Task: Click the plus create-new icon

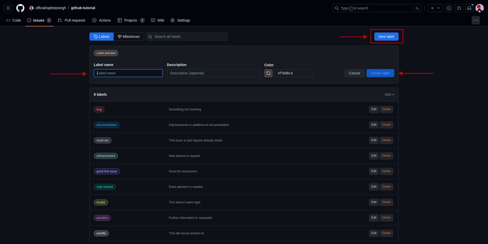Action: pos(432,8)
